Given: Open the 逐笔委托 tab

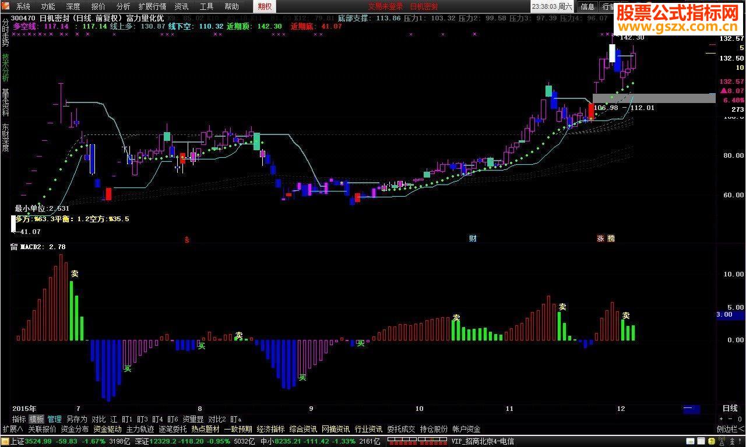Looking at the screenshot, I should 173,429.
